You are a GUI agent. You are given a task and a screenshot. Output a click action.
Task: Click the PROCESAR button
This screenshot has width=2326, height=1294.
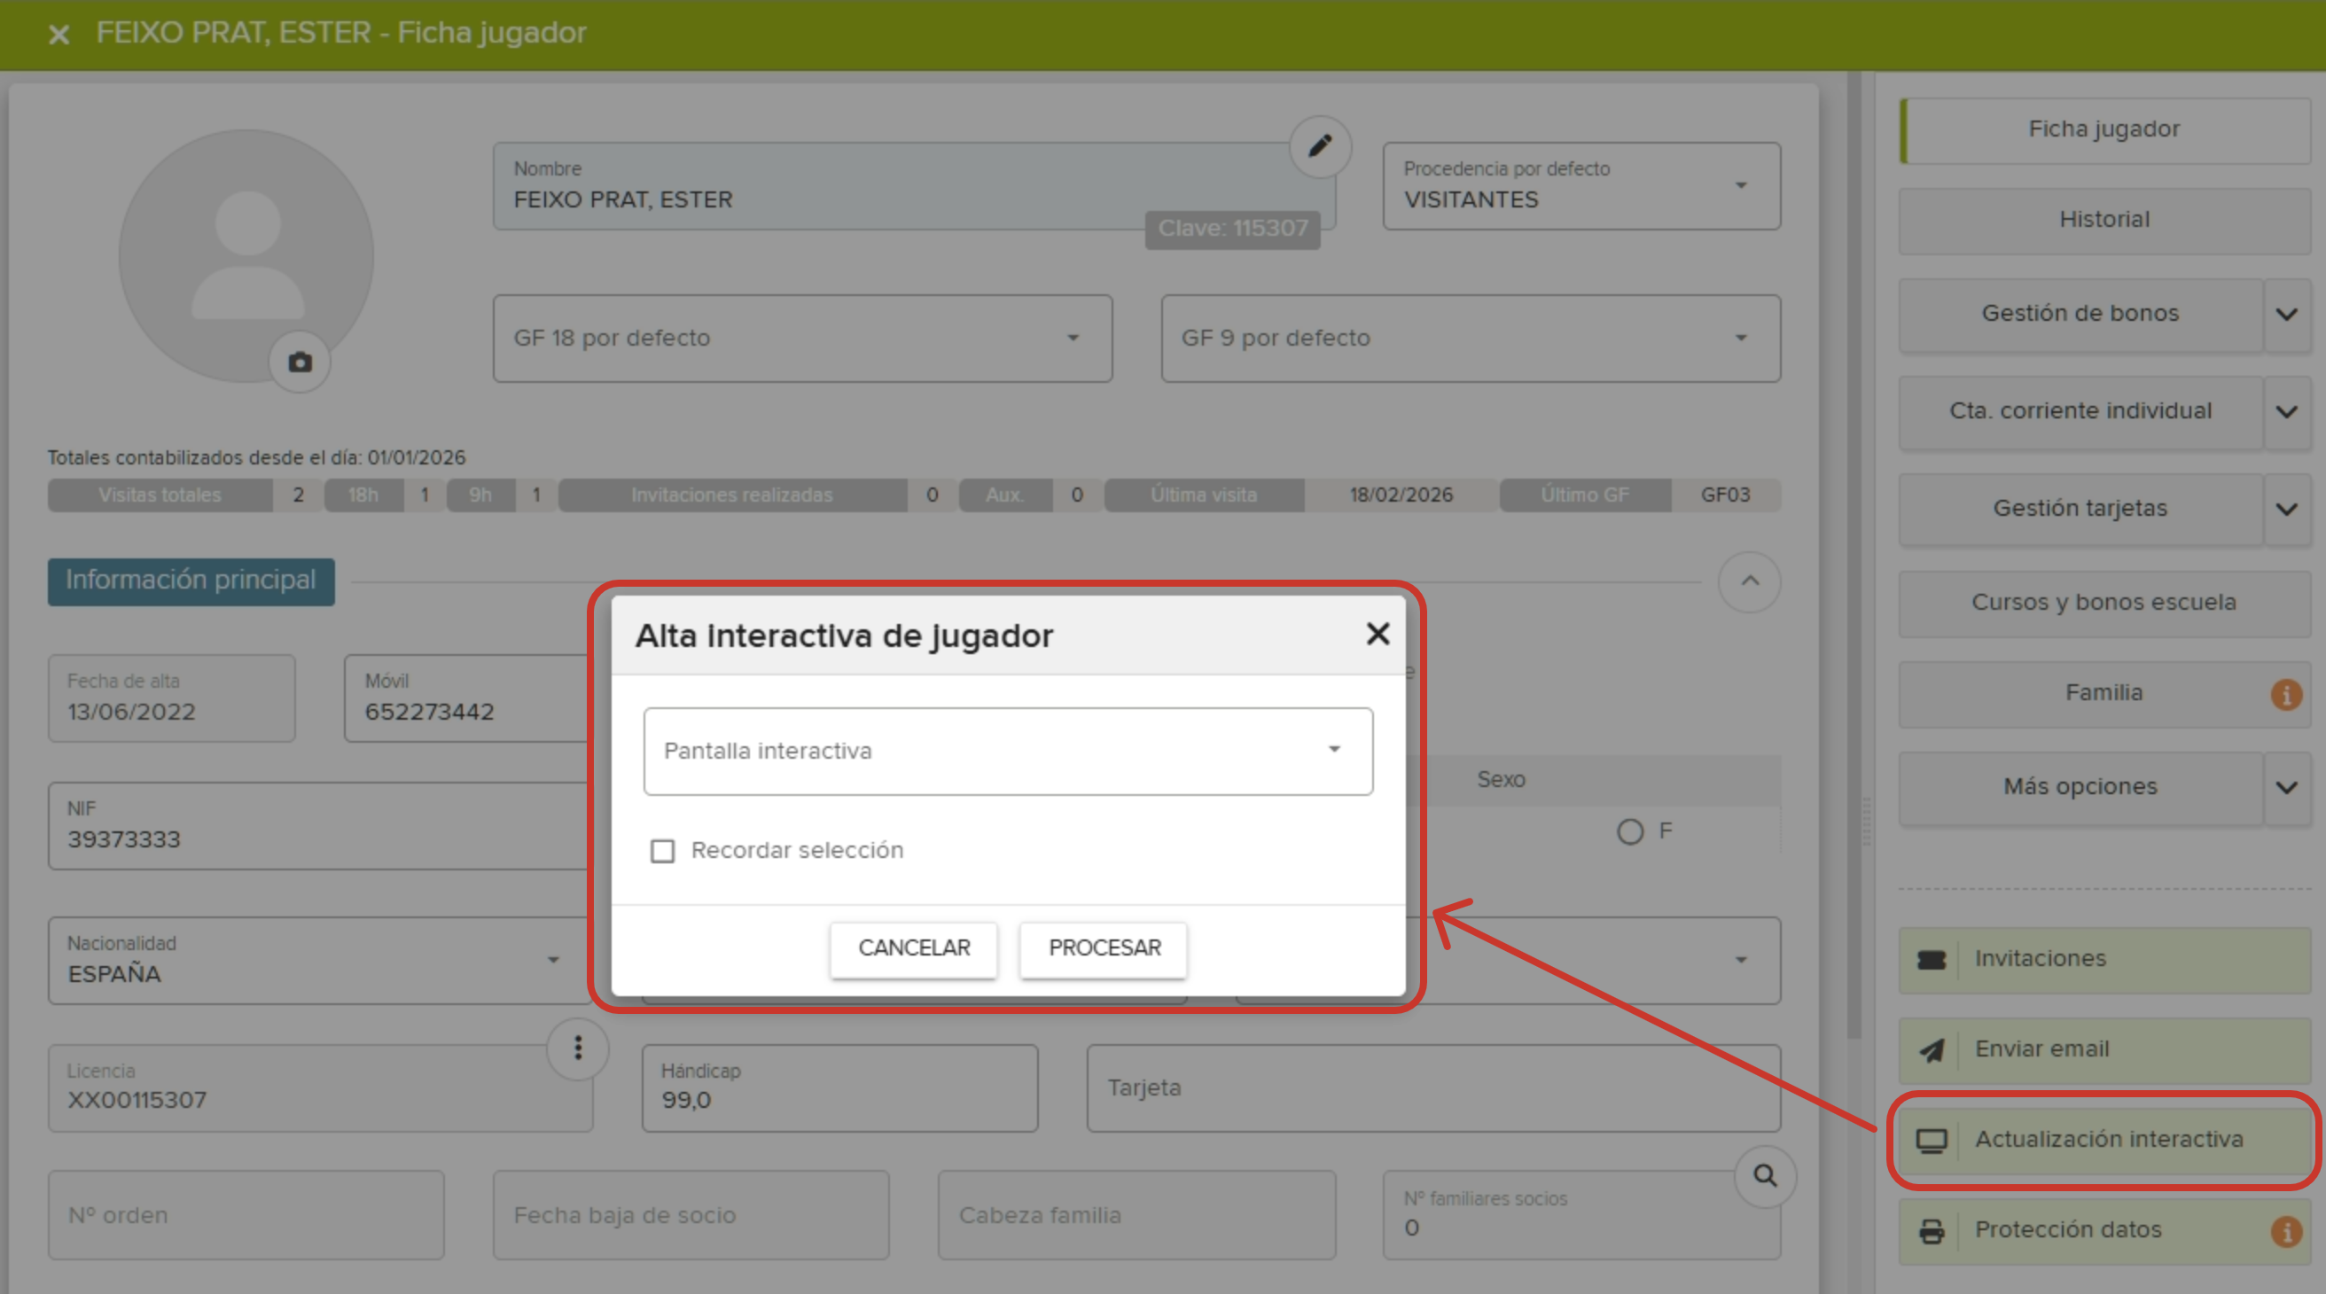point(1104,949)
